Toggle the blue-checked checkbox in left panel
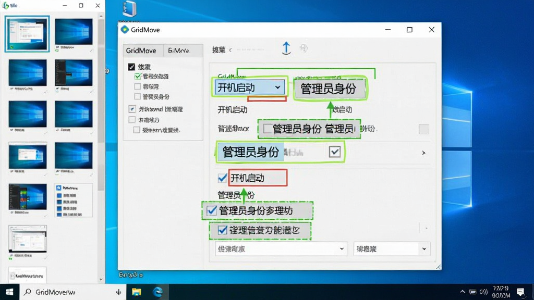The height and width of the screenshot is (300, 534). (132, 109)
